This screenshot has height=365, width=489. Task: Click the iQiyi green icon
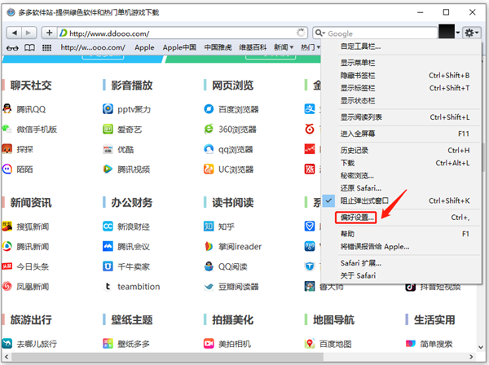108,129
